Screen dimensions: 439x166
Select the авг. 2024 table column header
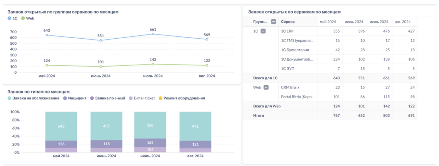(402, 22)
